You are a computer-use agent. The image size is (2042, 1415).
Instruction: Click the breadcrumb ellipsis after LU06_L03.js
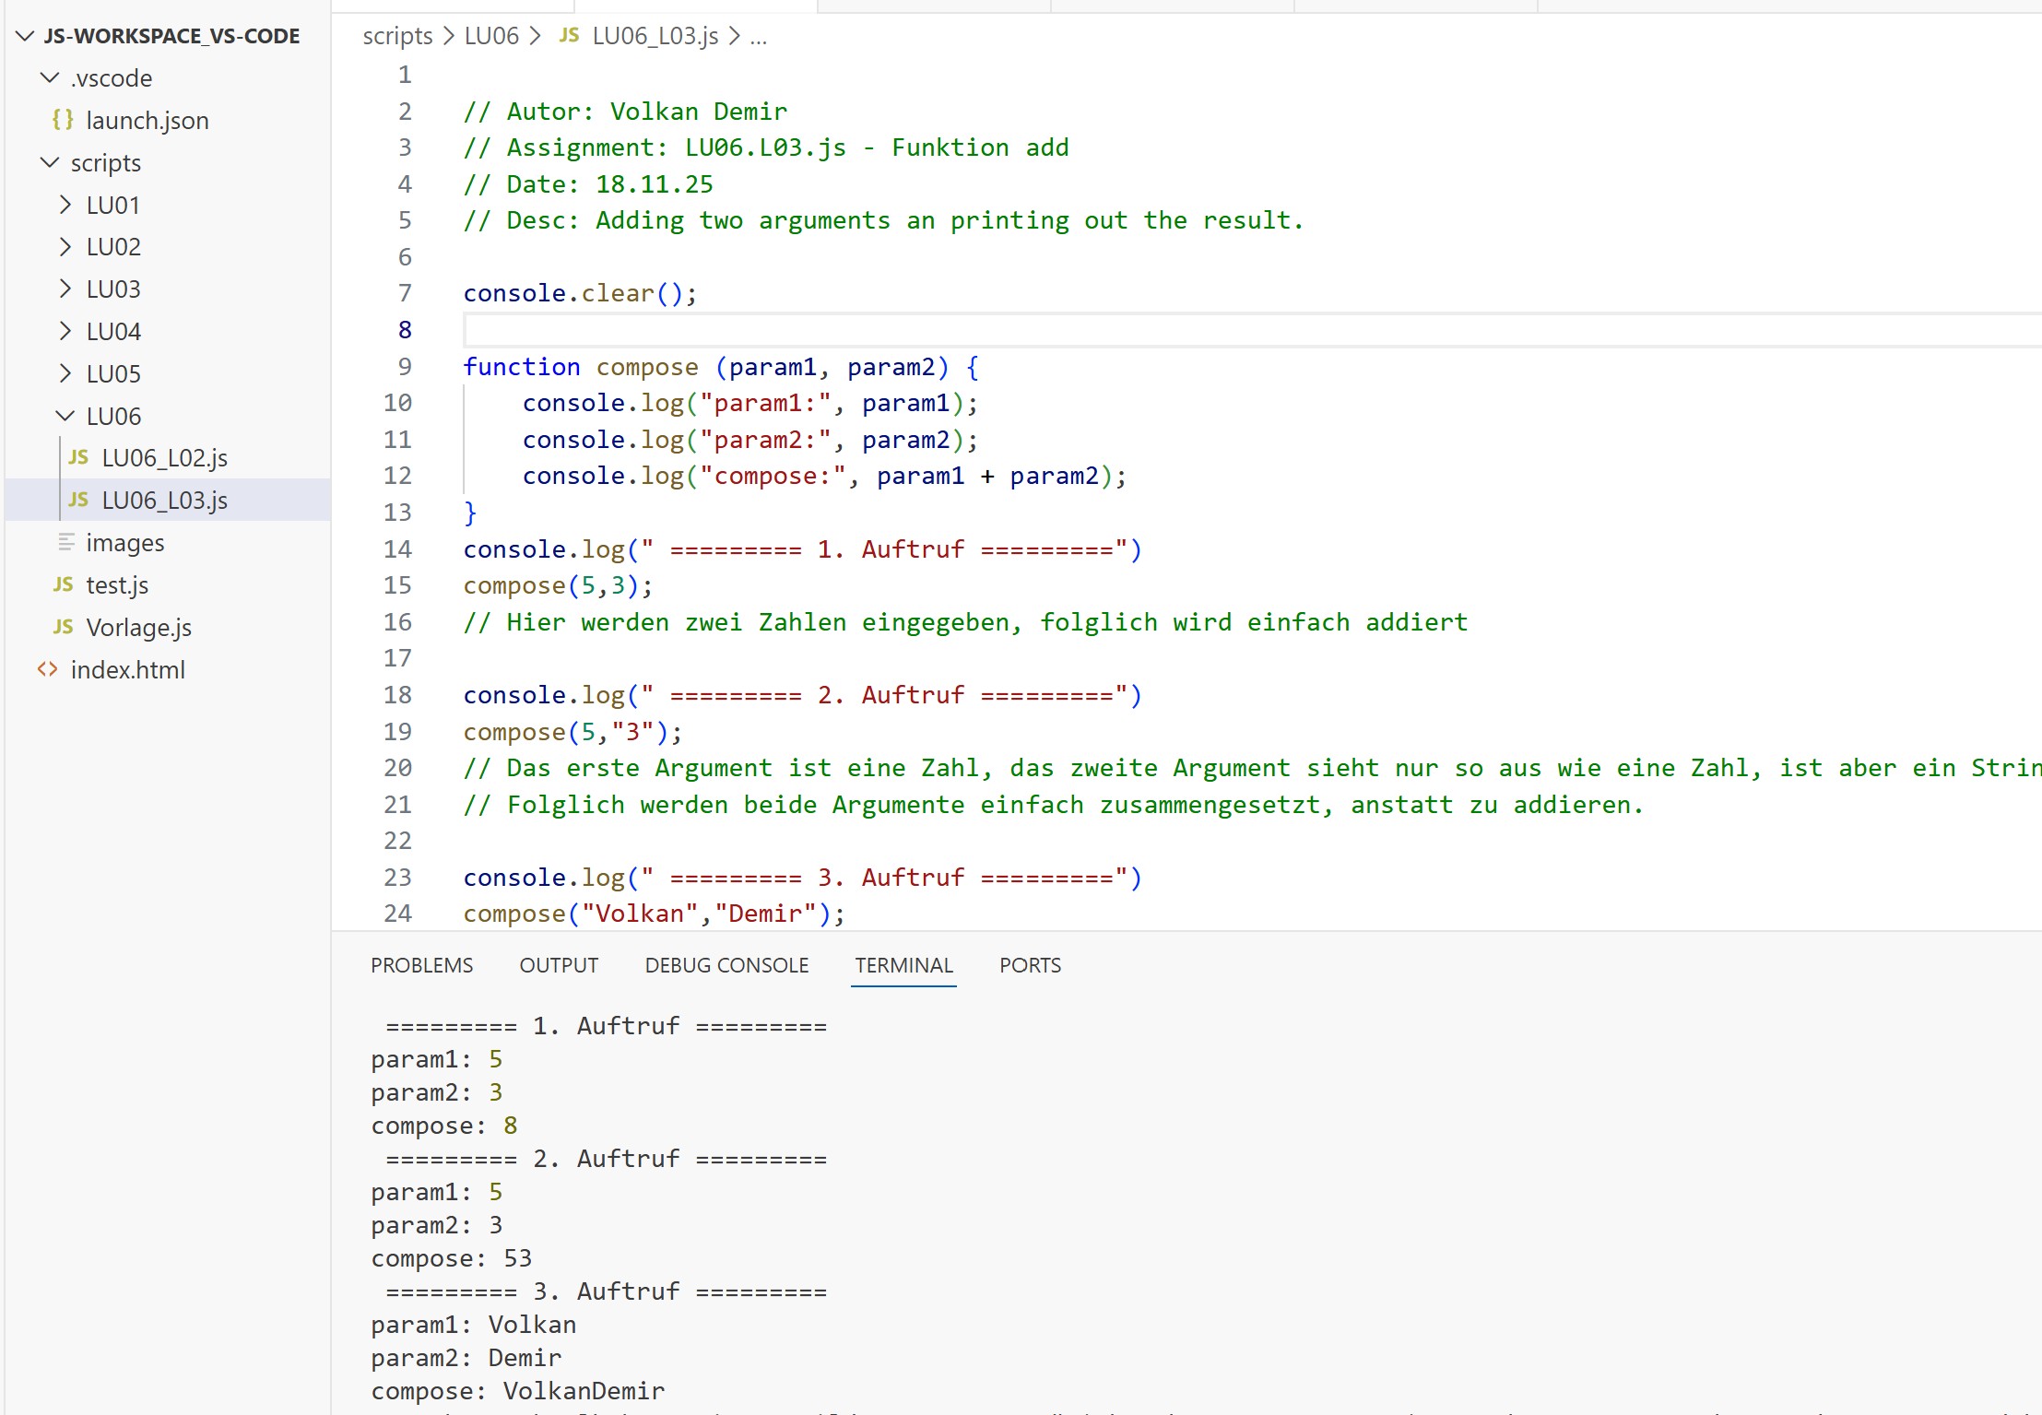click(758, 36)
